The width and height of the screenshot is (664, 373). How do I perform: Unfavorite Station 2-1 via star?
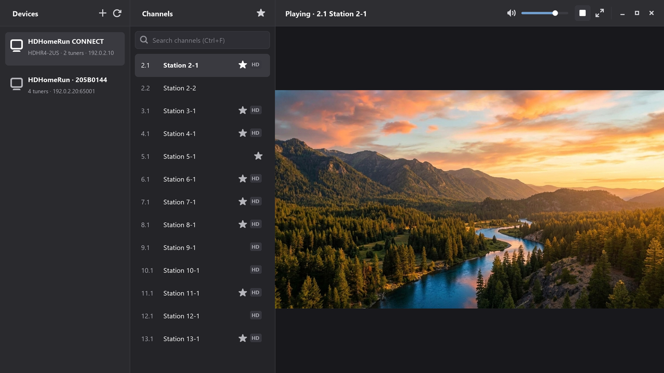tap(242, 65)
